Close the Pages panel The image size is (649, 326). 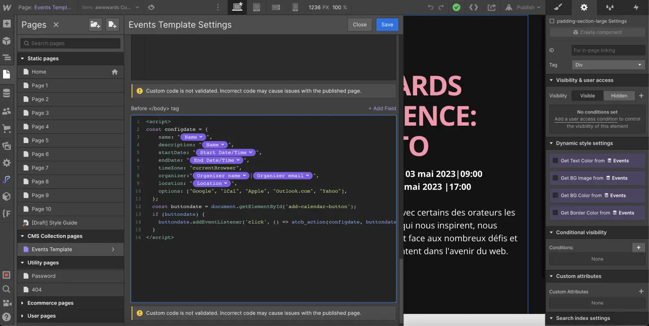[x=56, y=25]
